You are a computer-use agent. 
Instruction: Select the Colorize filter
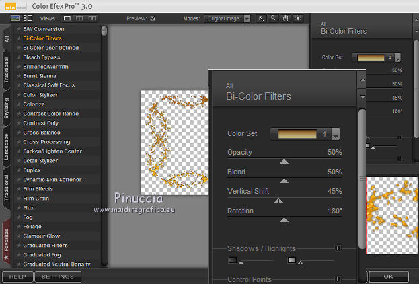click(34, 104)
